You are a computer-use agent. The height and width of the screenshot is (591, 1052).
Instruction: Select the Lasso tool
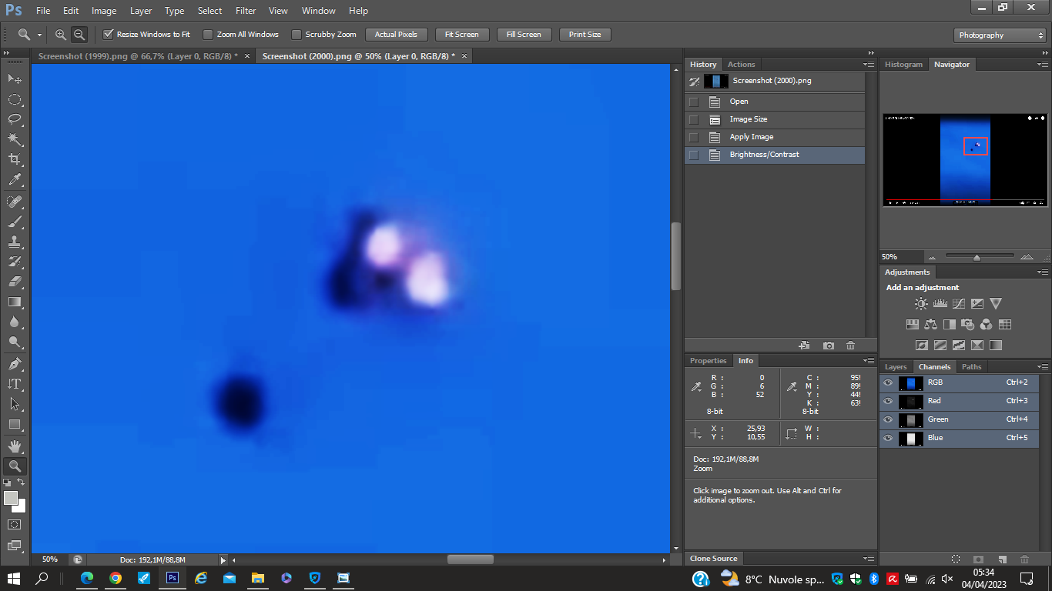(15, 119)
